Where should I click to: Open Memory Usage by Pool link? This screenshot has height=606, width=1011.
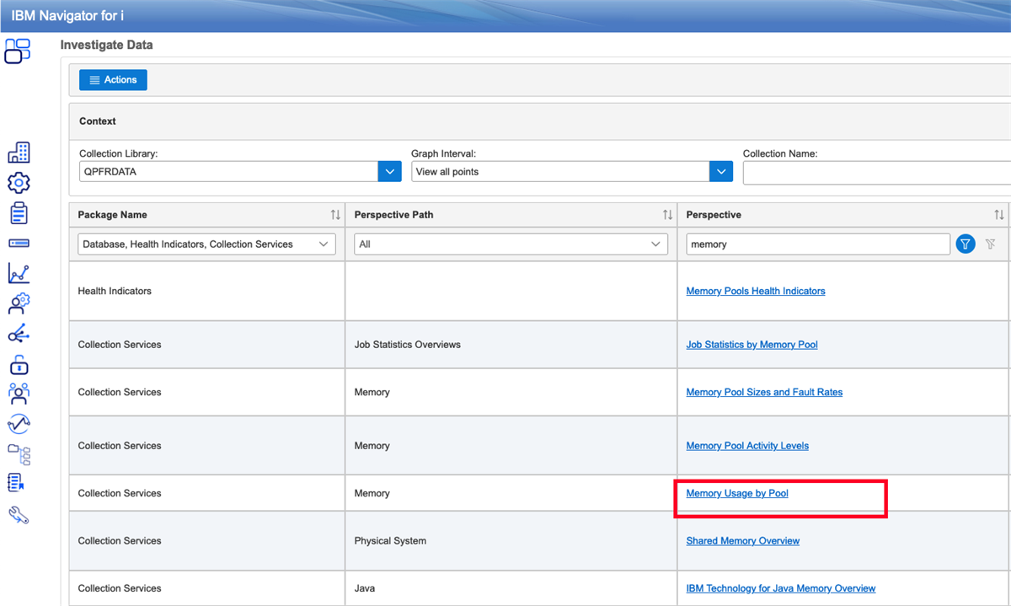coord(737,493)
